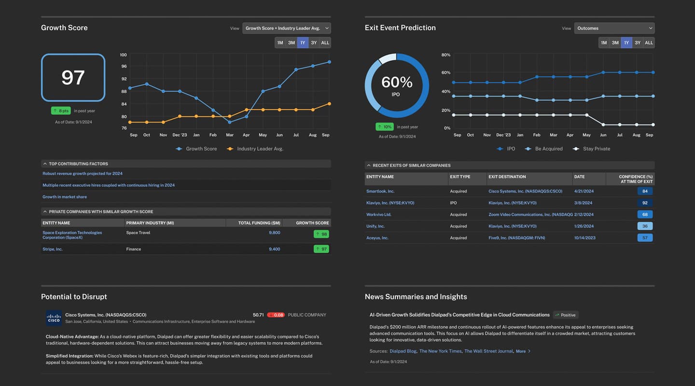
Task: Click the Cisco logo icon
Action: click(x=54, y=318)
